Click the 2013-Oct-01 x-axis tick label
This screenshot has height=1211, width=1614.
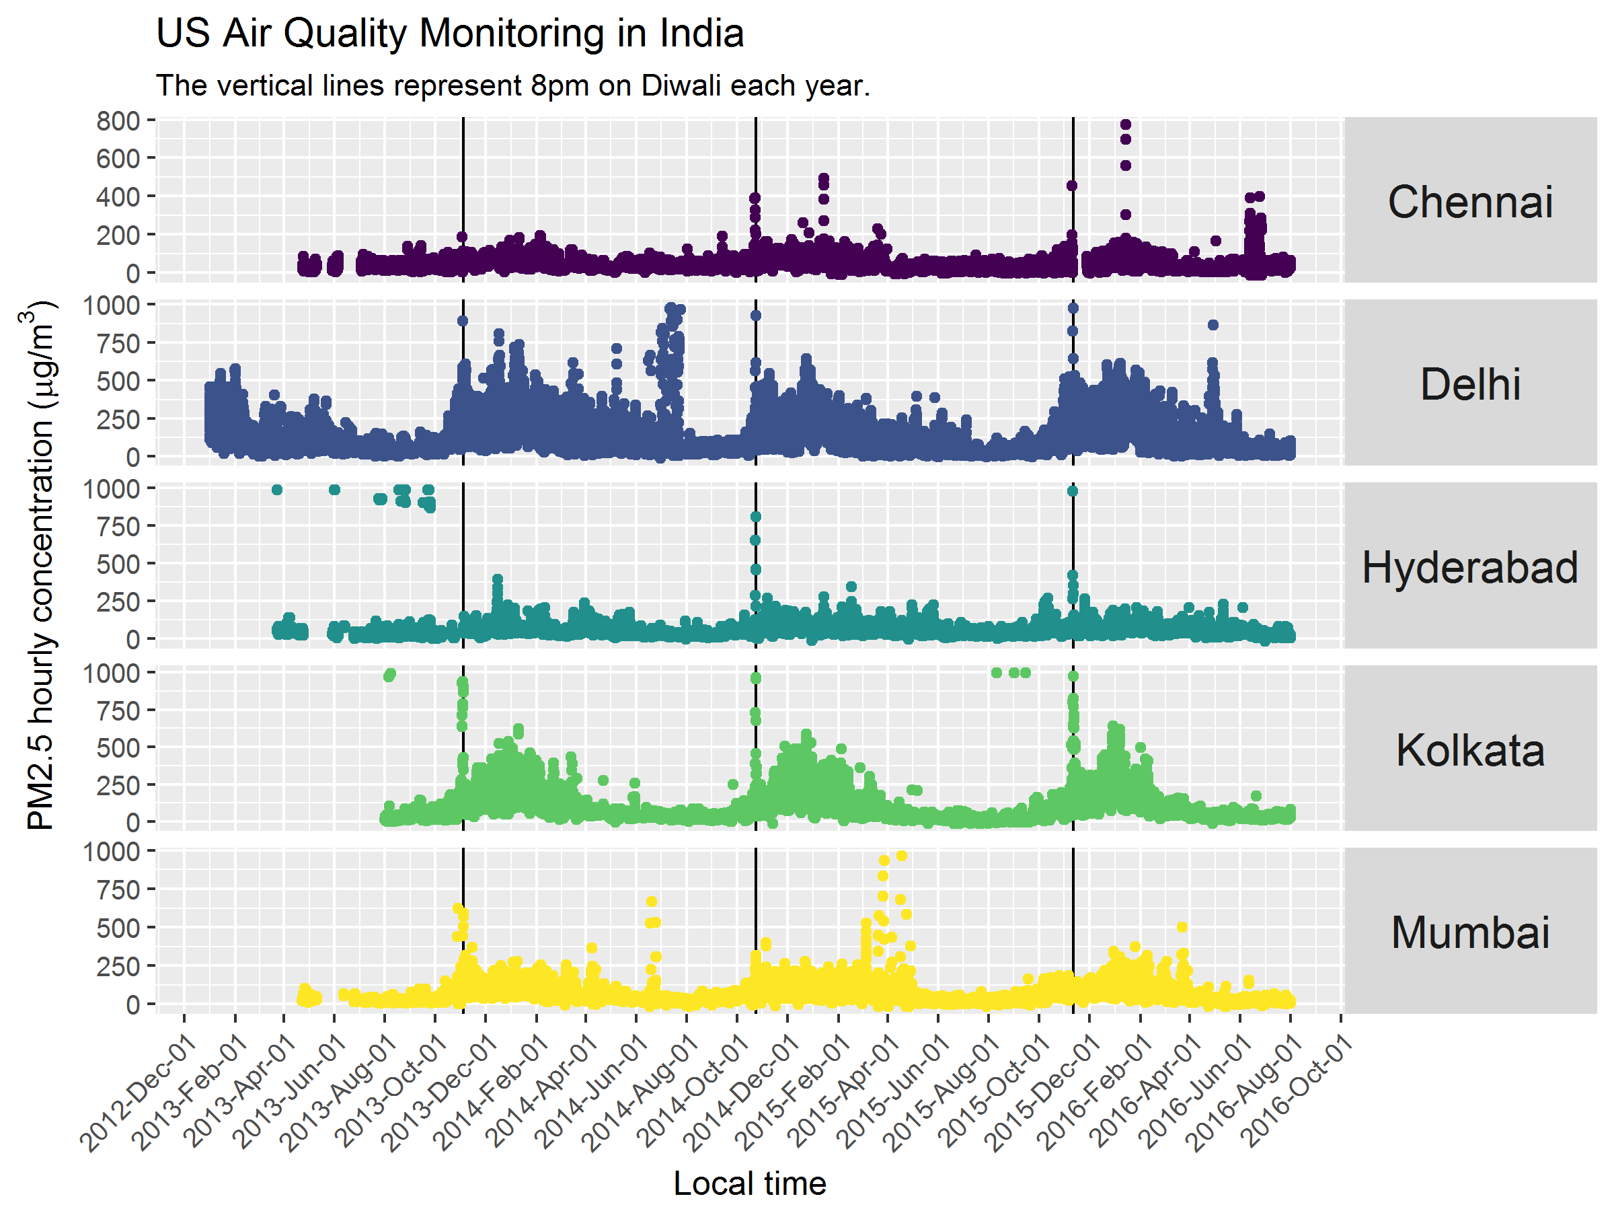coord(389,1093)
